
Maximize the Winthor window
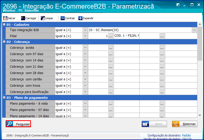tap(192, 5)
